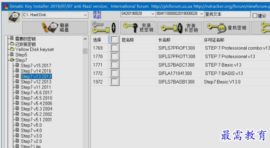Select Step7 v13 2013 in tree
This screenshot has height=148, width=270.
coord(36,76)
